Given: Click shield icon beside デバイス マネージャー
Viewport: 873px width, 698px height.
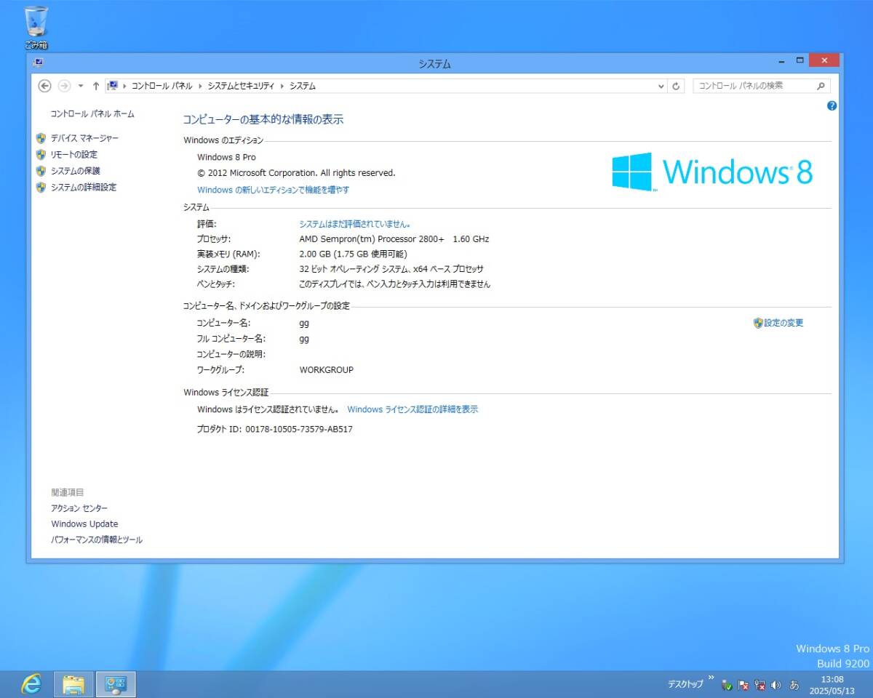Looking at the screenshot, I should (41, 138).
